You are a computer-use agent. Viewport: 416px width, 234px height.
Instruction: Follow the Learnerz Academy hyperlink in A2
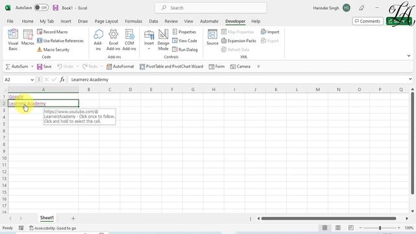tap(27, 103)
